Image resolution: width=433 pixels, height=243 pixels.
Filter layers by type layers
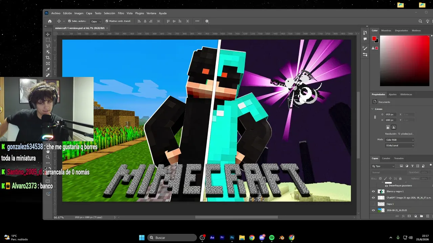(412, 166)
